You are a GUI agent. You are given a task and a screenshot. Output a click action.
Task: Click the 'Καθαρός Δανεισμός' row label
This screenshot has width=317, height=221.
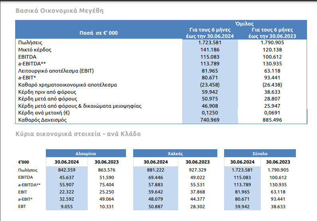click(x=42, y=120)
